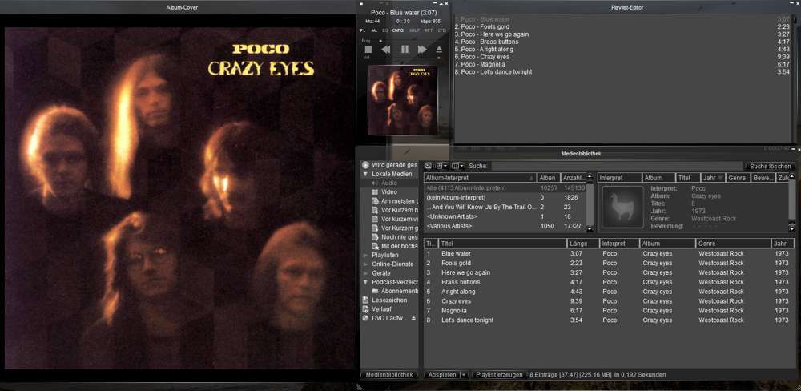Select the Jahr column header in info pane

pos(710,178)
